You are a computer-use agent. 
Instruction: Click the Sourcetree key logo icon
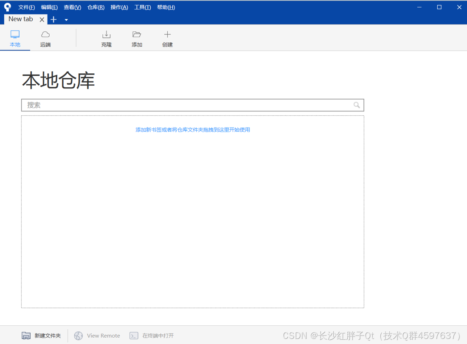[x=7, y=7]
